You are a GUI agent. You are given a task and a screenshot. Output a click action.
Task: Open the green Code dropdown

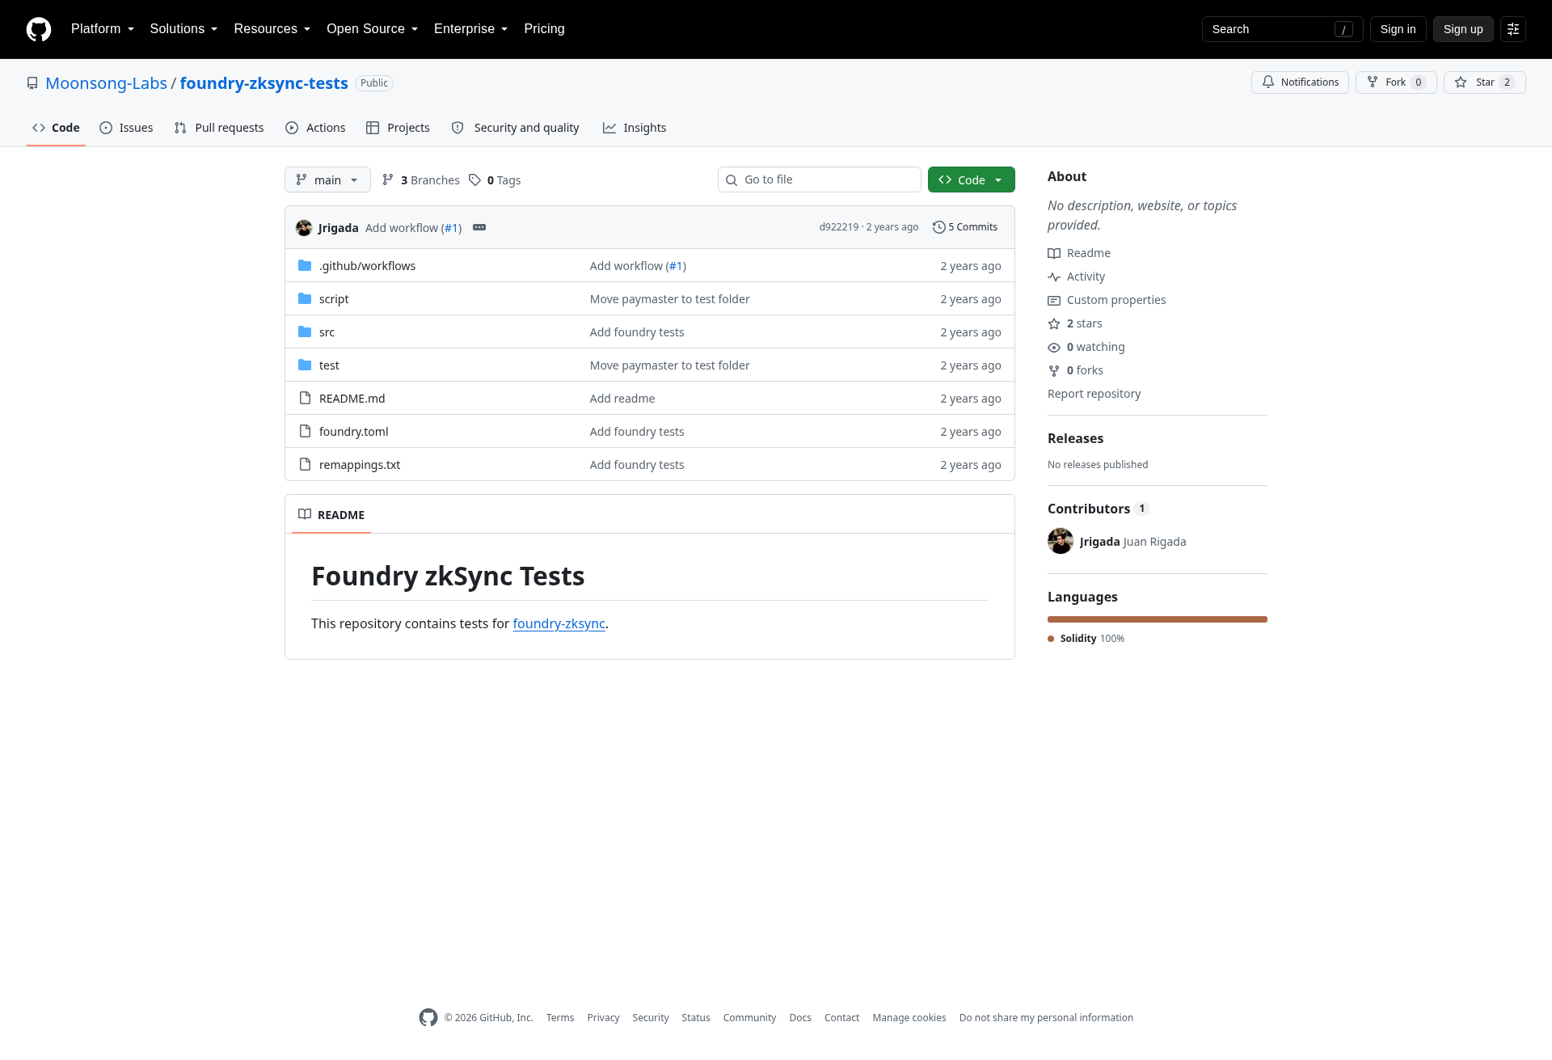pyautogui.click(x=972, y=179)
